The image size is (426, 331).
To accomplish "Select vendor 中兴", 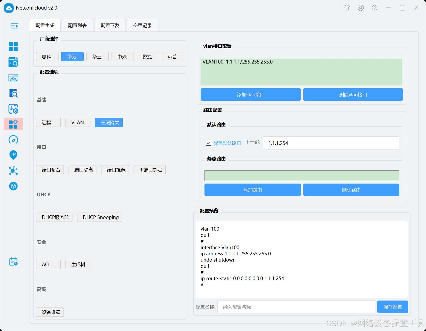I will click(x=123, y=57).
